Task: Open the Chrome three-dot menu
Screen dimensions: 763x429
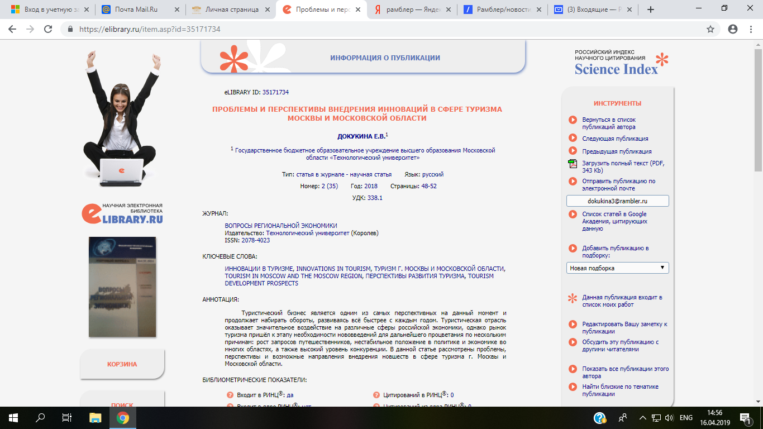Action: pos(751,29)
